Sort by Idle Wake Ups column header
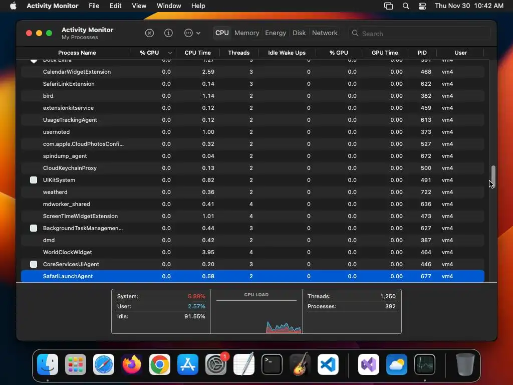Screen dimensions: 513x385 point(287,53)
